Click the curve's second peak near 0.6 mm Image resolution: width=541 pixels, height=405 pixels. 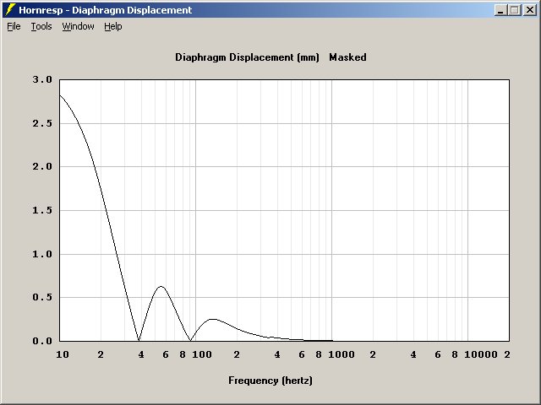(161, 286)
